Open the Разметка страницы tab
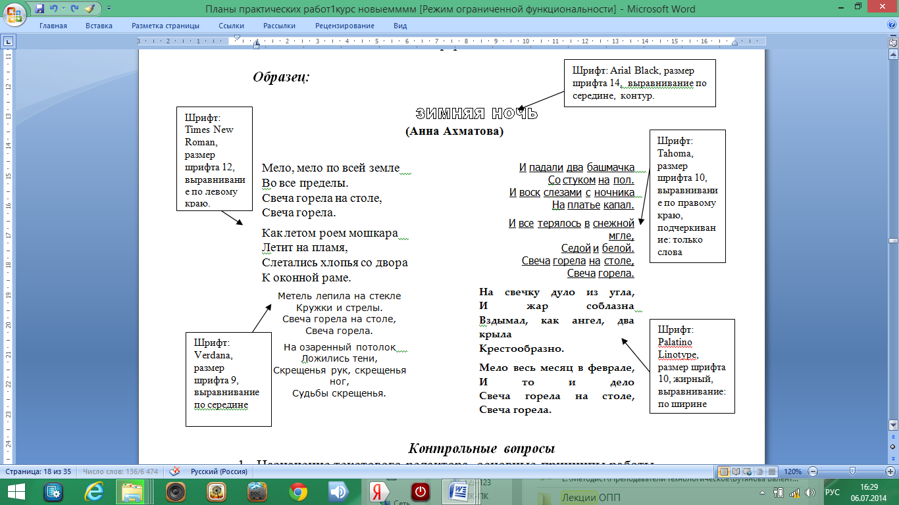Screen dimensions: 899x505 point(165,26)
